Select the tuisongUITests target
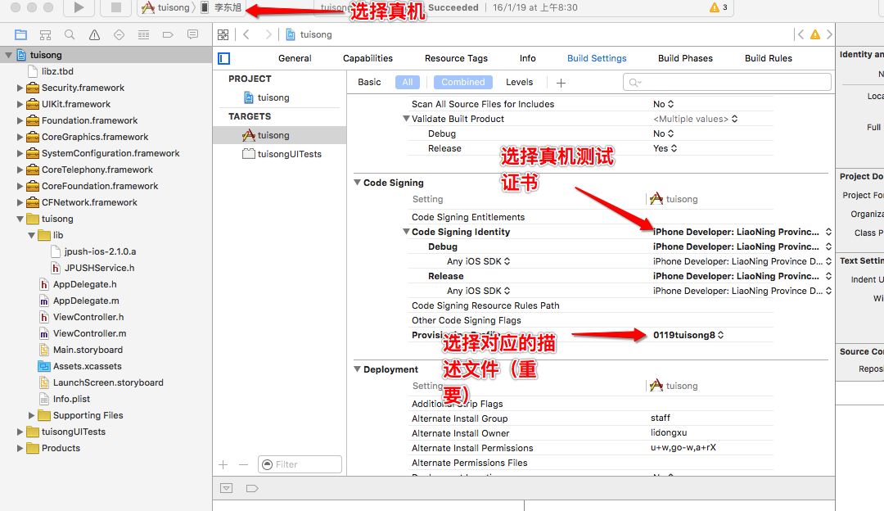Image resolution: width=884 pixels, height=511 pixels. click(x=280, y=154)
